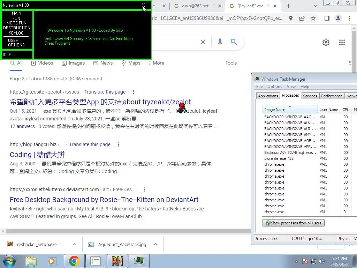Open a new Chrome tab with plus icon

tap(288, 6)
